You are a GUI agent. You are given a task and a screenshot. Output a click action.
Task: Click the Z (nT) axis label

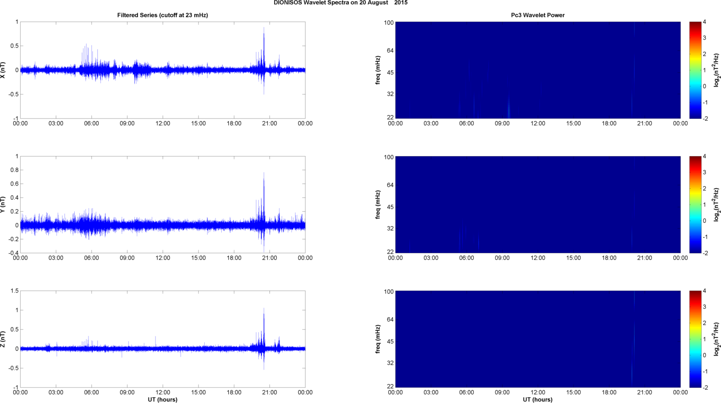3,339
